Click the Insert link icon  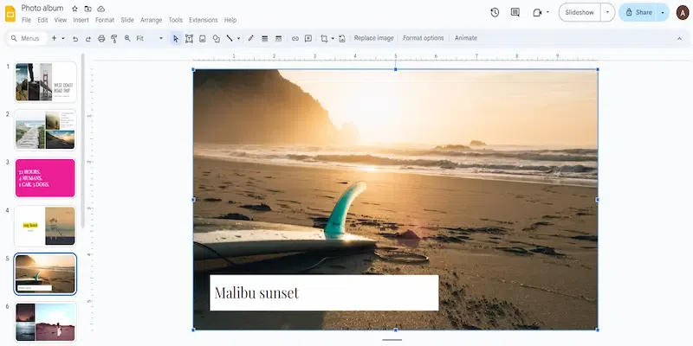295,39
